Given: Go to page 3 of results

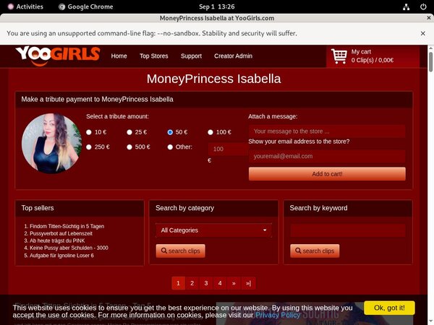Looking at the screenshot, I should [206, 283].
